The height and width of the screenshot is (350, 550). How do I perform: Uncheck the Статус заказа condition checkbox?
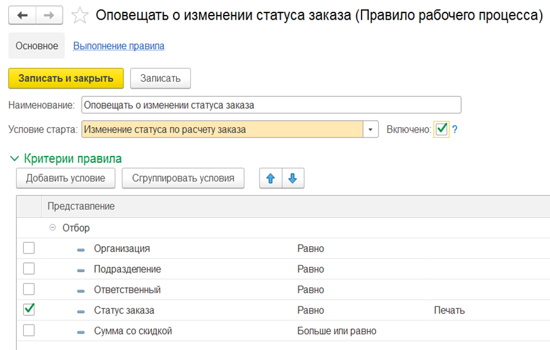29,310
